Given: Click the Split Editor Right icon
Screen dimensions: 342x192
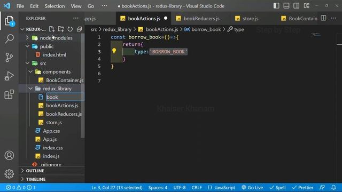Looking at the screenshot, I should 323,18.
